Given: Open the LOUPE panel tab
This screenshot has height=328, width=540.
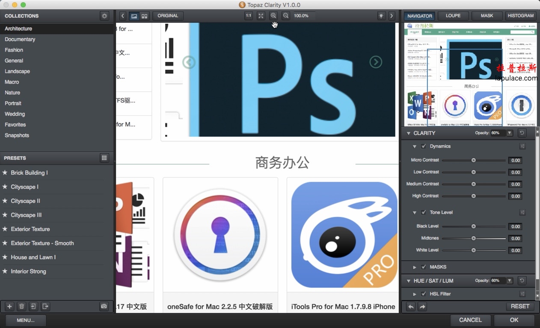Looking at the screenshot, I should click(x=453, y=15).
